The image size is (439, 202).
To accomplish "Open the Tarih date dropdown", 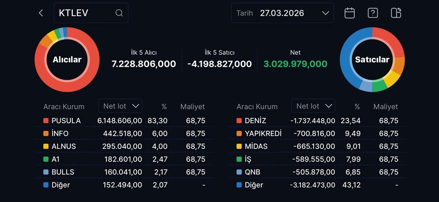I will click(x=283, y=13).
